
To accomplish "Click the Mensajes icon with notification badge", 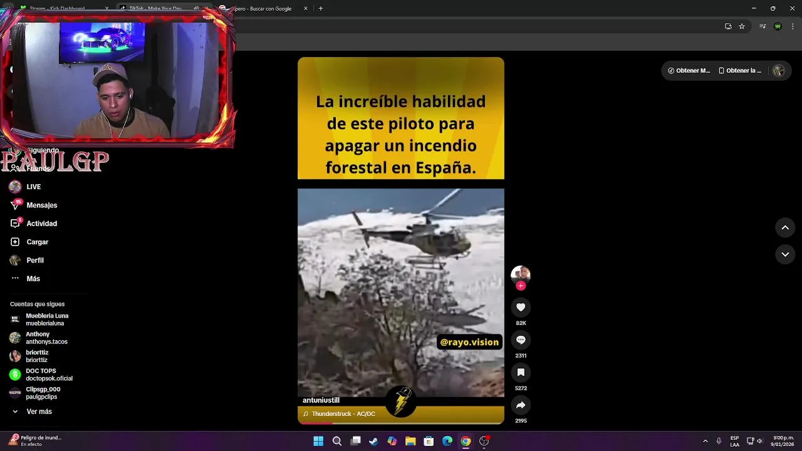I will point(15,205).
